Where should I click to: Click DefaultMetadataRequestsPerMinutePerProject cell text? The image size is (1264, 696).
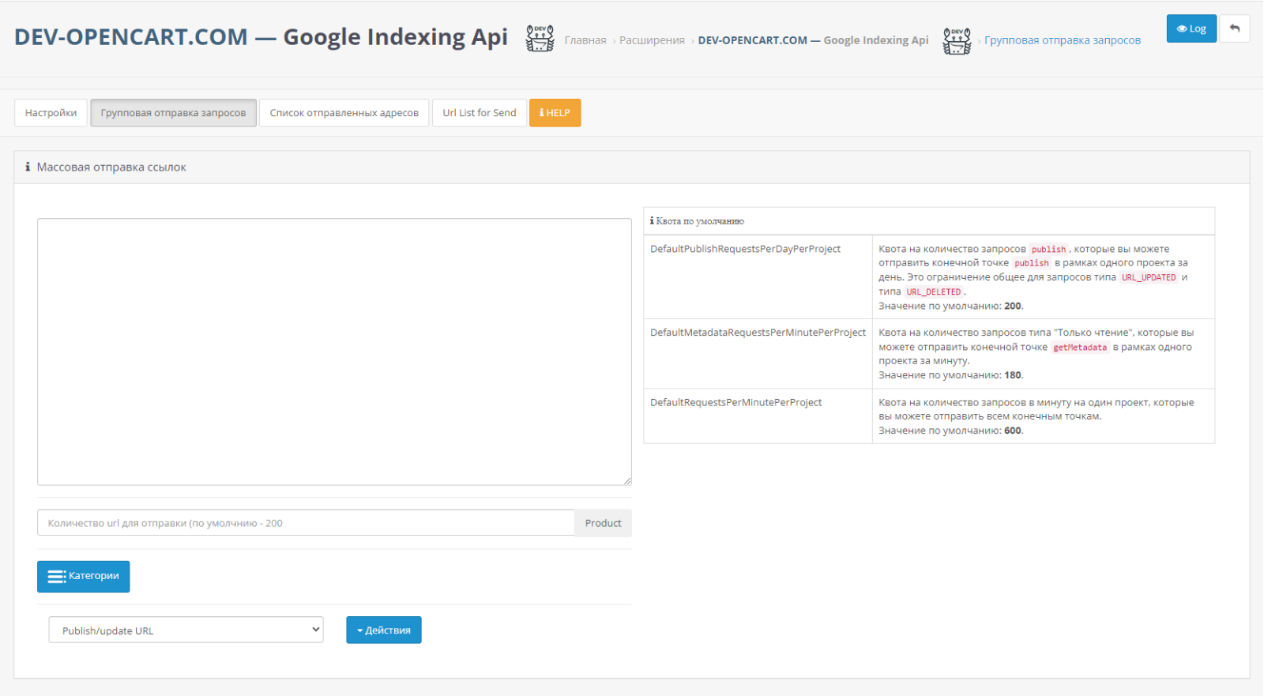click(758, 333)
